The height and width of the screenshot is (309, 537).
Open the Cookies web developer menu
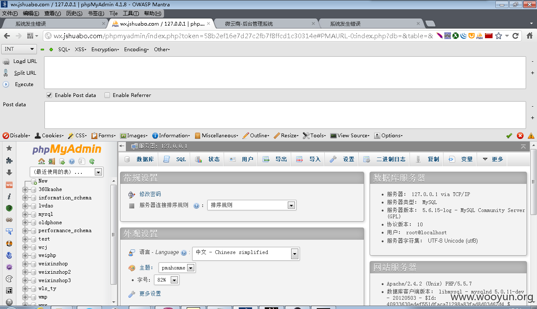pos(49,136)
